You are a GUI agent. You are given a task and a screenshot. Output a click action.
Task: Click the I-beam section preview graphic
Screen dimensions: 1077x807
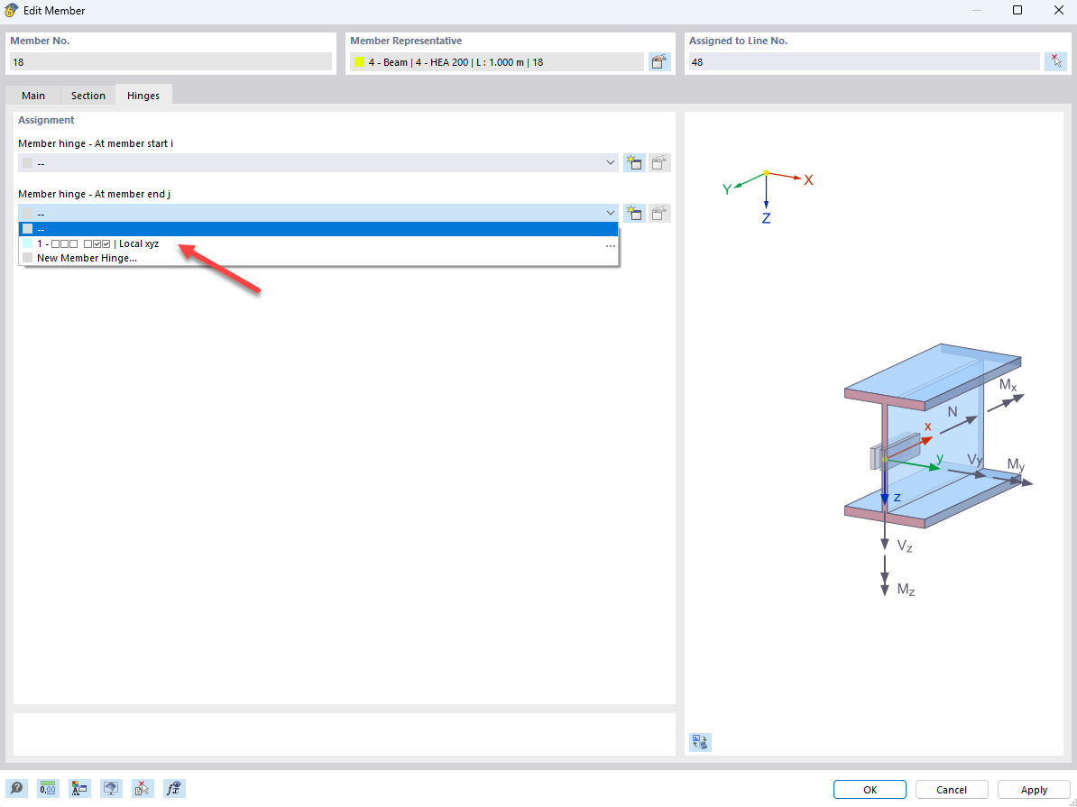[939, 469]
